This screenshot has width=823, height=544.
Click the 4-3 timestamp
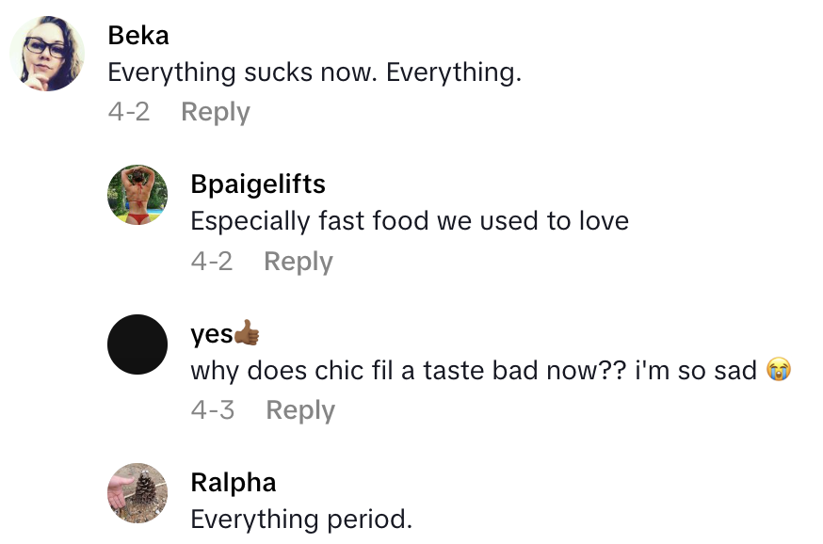point(213,410)
